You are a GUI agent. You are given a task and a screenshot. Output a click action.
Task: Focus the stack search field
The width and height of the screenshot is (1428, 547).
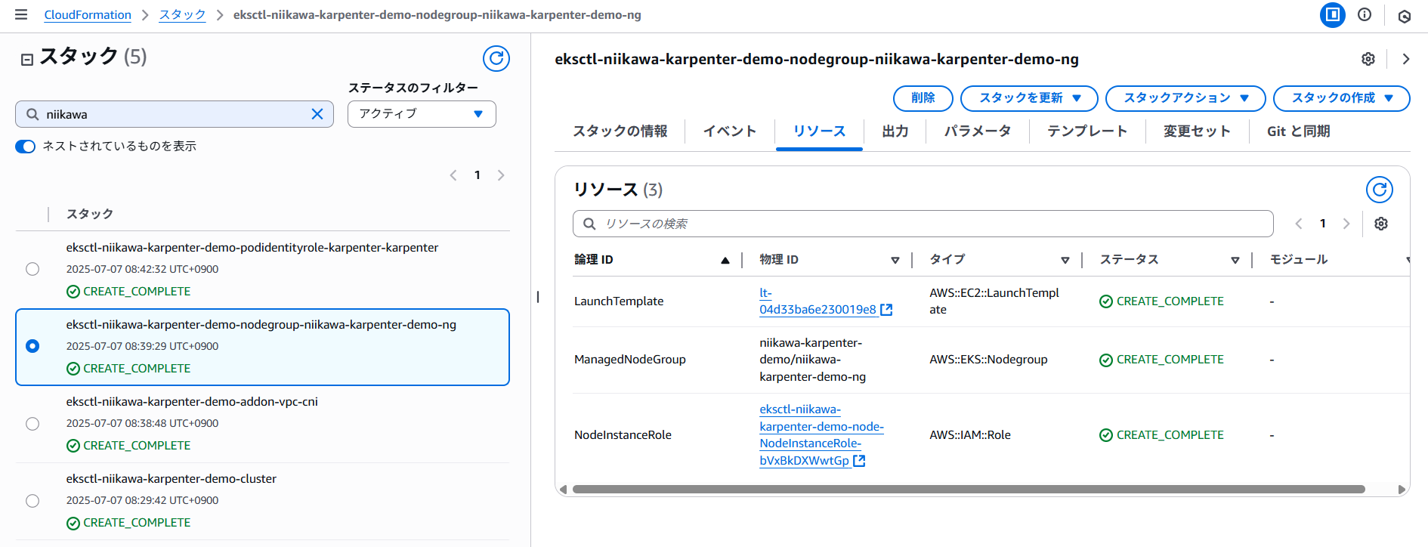pyautogui.click(x=175, y=114)
